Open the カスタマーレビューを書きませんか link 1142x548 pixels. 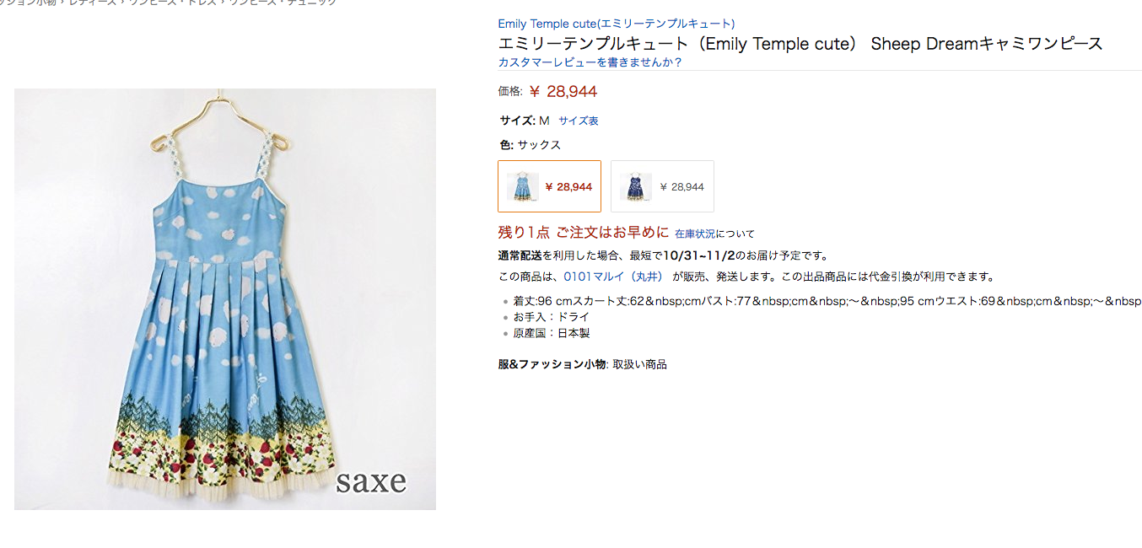point(590,62)
